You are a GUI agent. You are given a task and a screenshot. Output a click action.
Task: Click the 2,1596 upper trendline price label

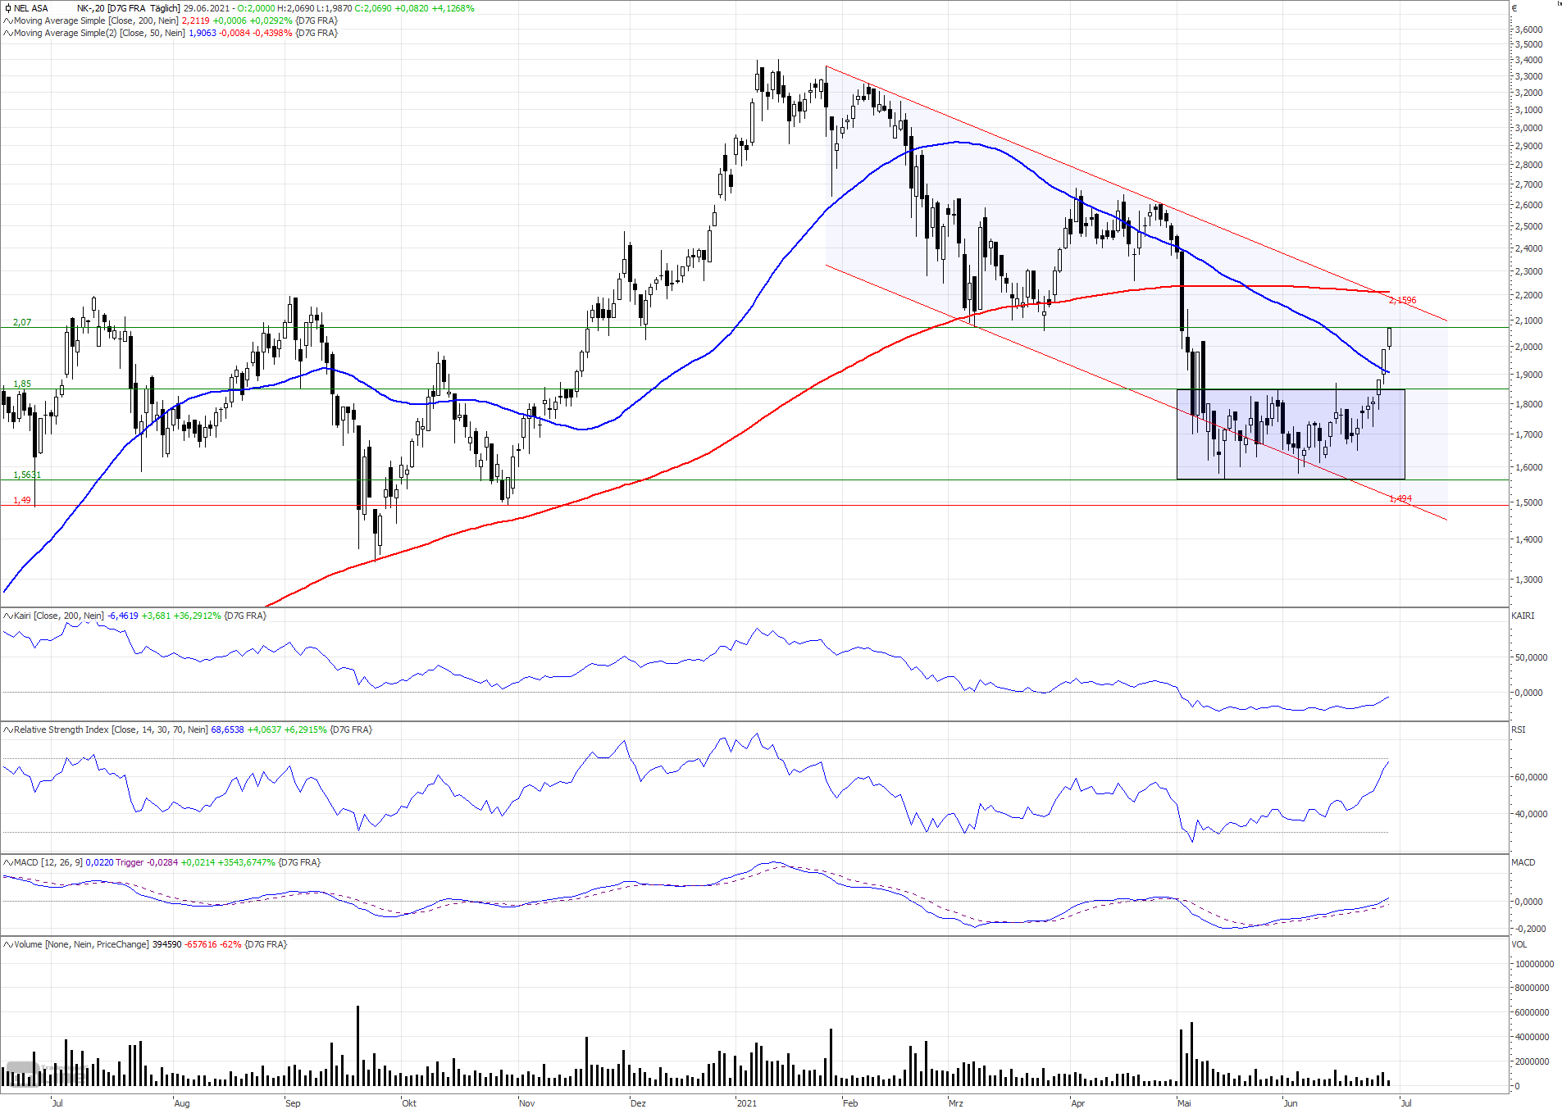point(1403,300)
